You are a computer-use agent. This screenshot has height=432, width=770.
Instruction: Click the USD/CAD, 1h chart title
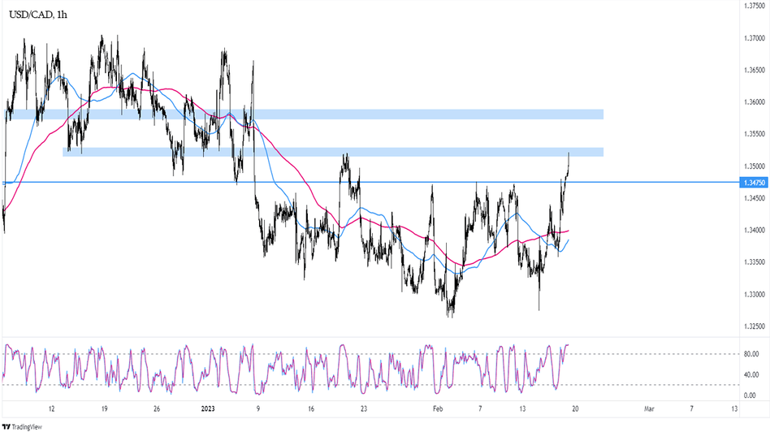[39, 14]
